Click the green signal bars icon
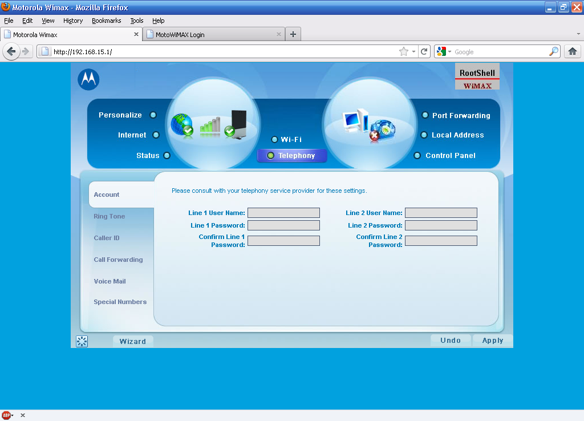584x421 pixels. click(x=210, y=126)
